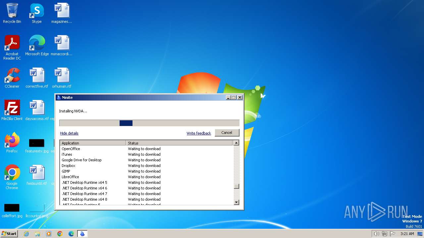Click GIMP 'Waiting to download' status
The height and width of the screenshot is (238, 424).
[144, 171]
